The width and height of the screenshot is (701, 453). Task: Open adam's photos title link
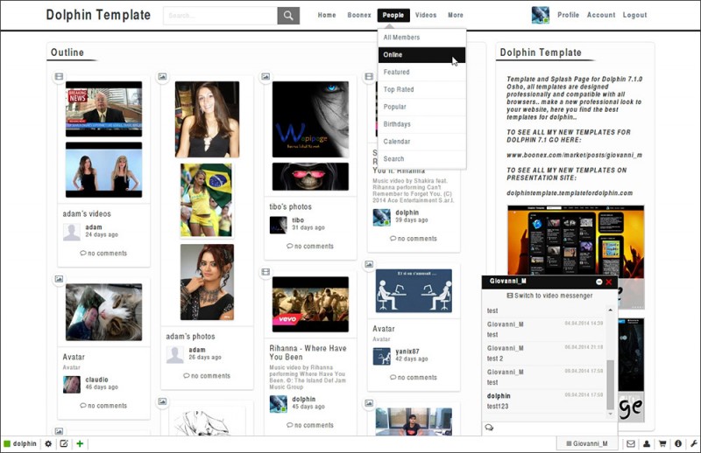tap(190, 337)
